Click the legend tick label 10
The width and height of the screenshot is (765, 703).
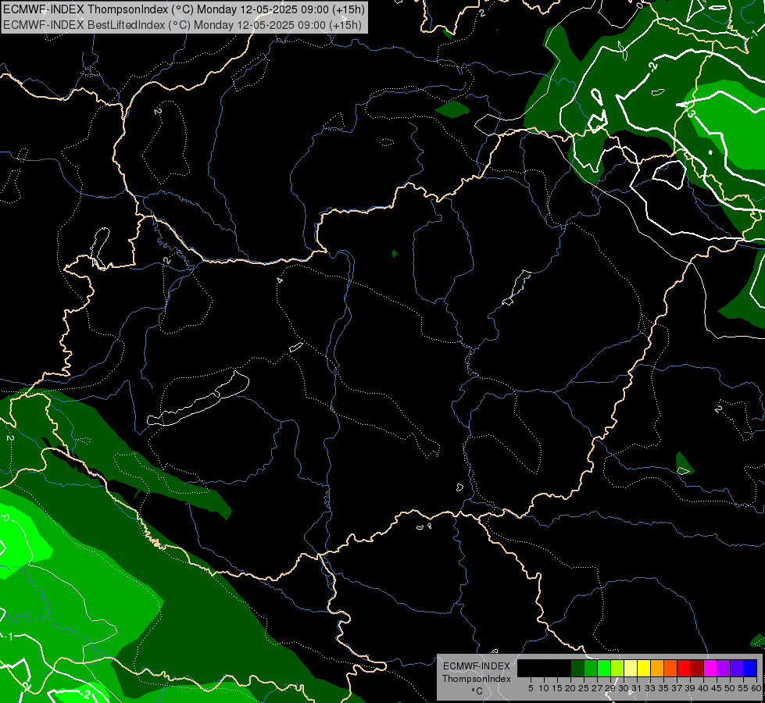click(x=544, y=688)
